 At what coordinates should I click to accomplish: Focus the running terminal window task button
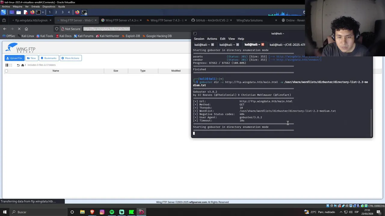[x=84, y=12]
